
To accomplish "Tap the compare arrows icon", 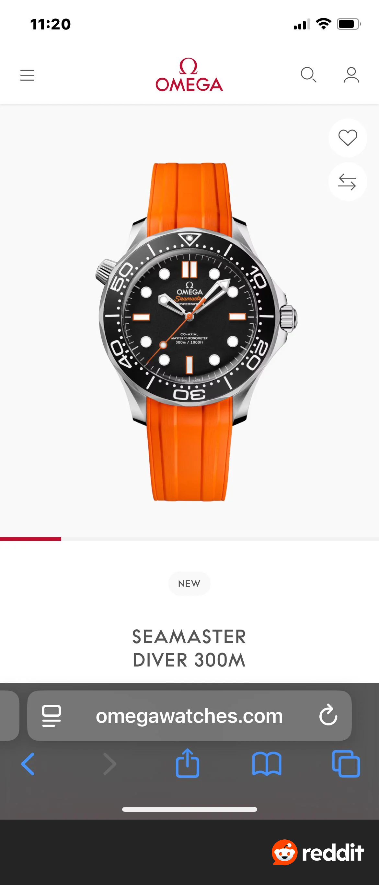I will click(347, 182).
